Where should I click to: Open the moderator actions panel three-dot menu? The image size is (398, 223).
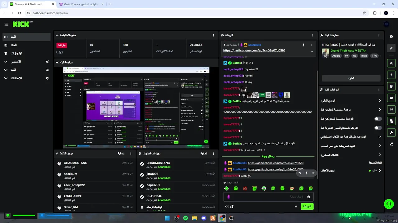[x=213, y=153]
